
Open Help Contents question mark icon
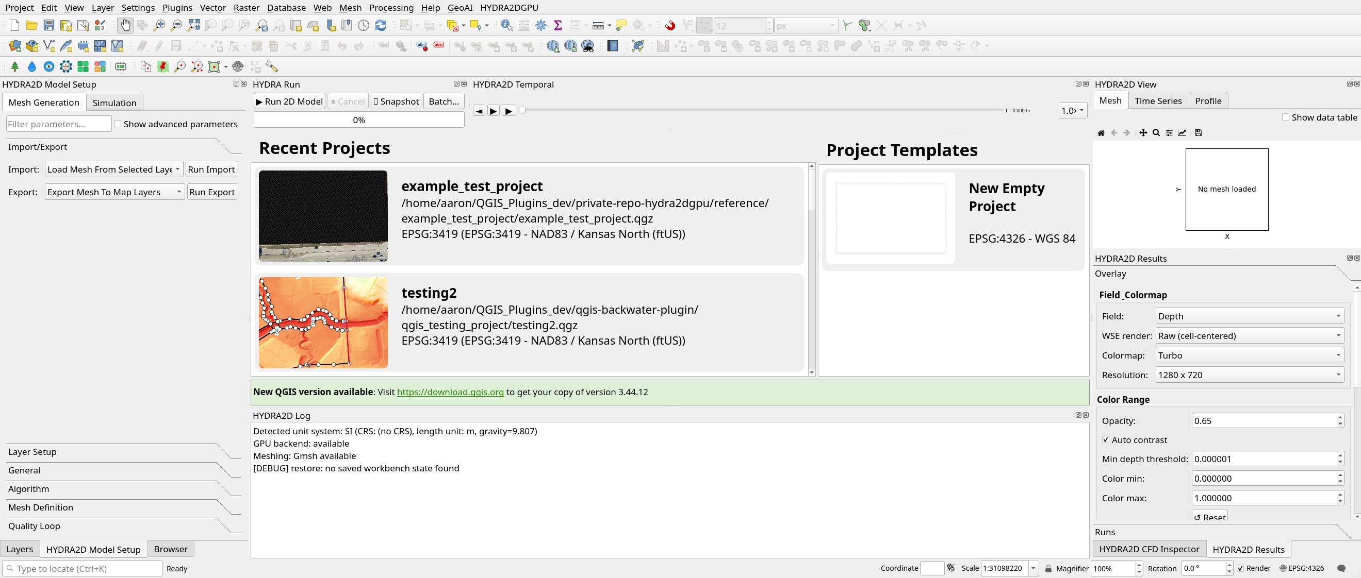pos(613,46)
